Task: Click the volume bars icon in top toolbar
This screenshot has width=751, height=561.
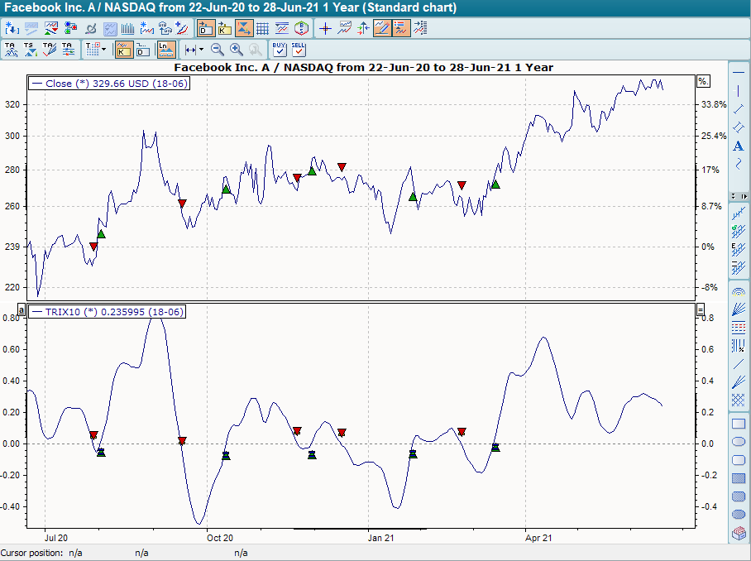Action: click(x=127, y=27)
